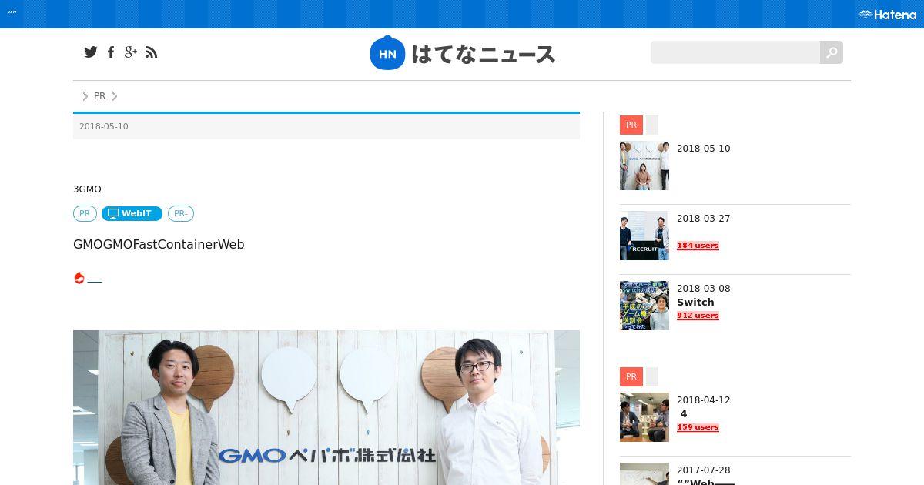Open the PR breadcrumb link

tap(99, 96)
